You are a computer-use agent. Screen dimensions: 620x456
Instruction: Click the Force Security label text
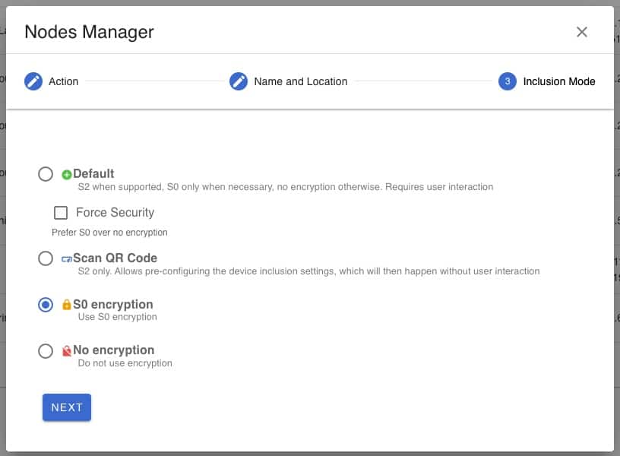(x=115, y=212)
